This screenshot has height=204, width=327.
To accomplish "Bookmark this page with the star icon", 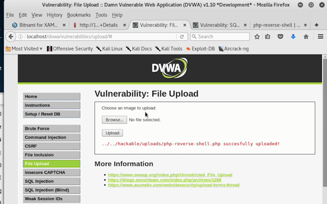I will 257,37.
